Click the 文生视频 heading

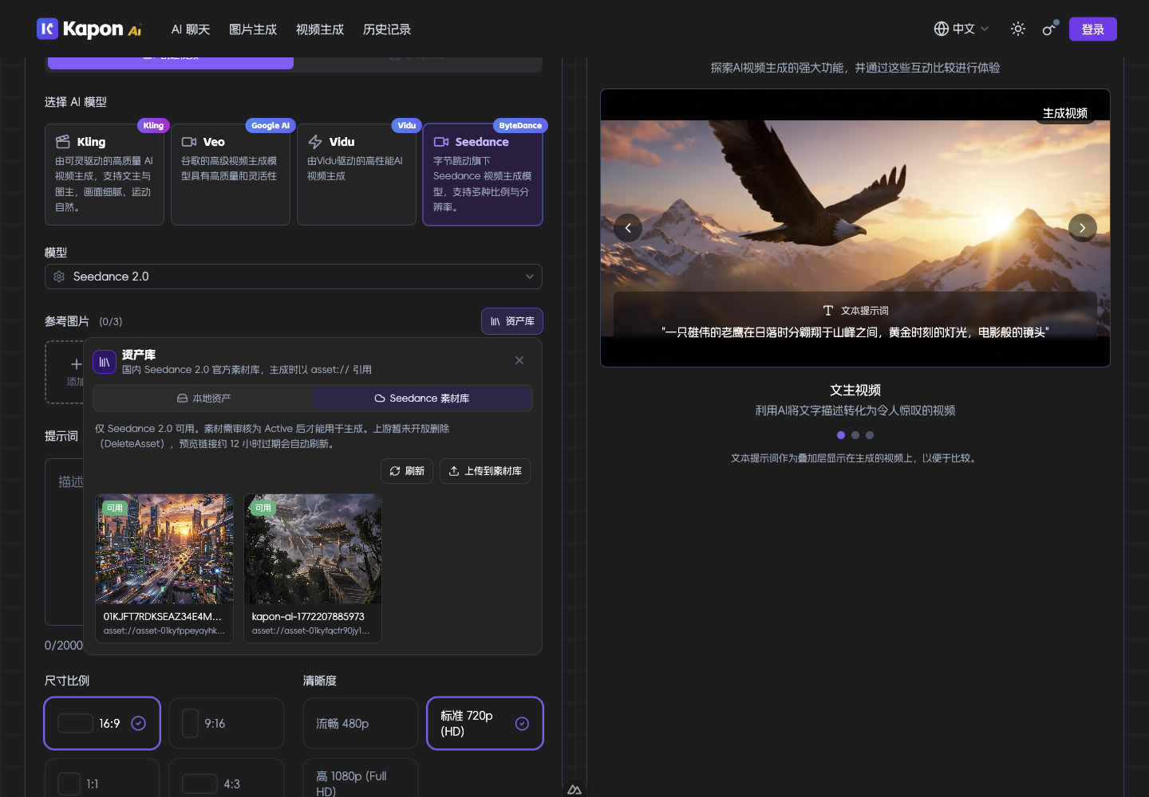click(x=855, y=391)
